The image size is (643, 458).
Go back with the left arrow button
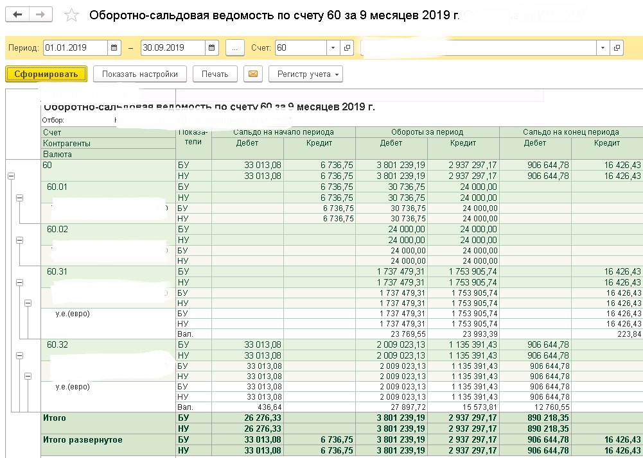pos(17,15)
